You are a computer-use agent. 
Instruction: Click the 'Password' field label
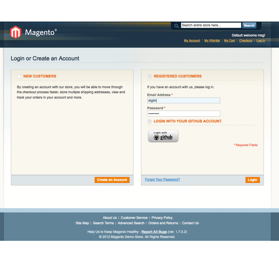[x=155, y=108]
